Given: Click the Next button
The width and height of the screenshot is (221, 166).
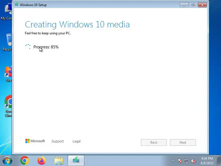Looking at the screenshot, I should [183, 142].
